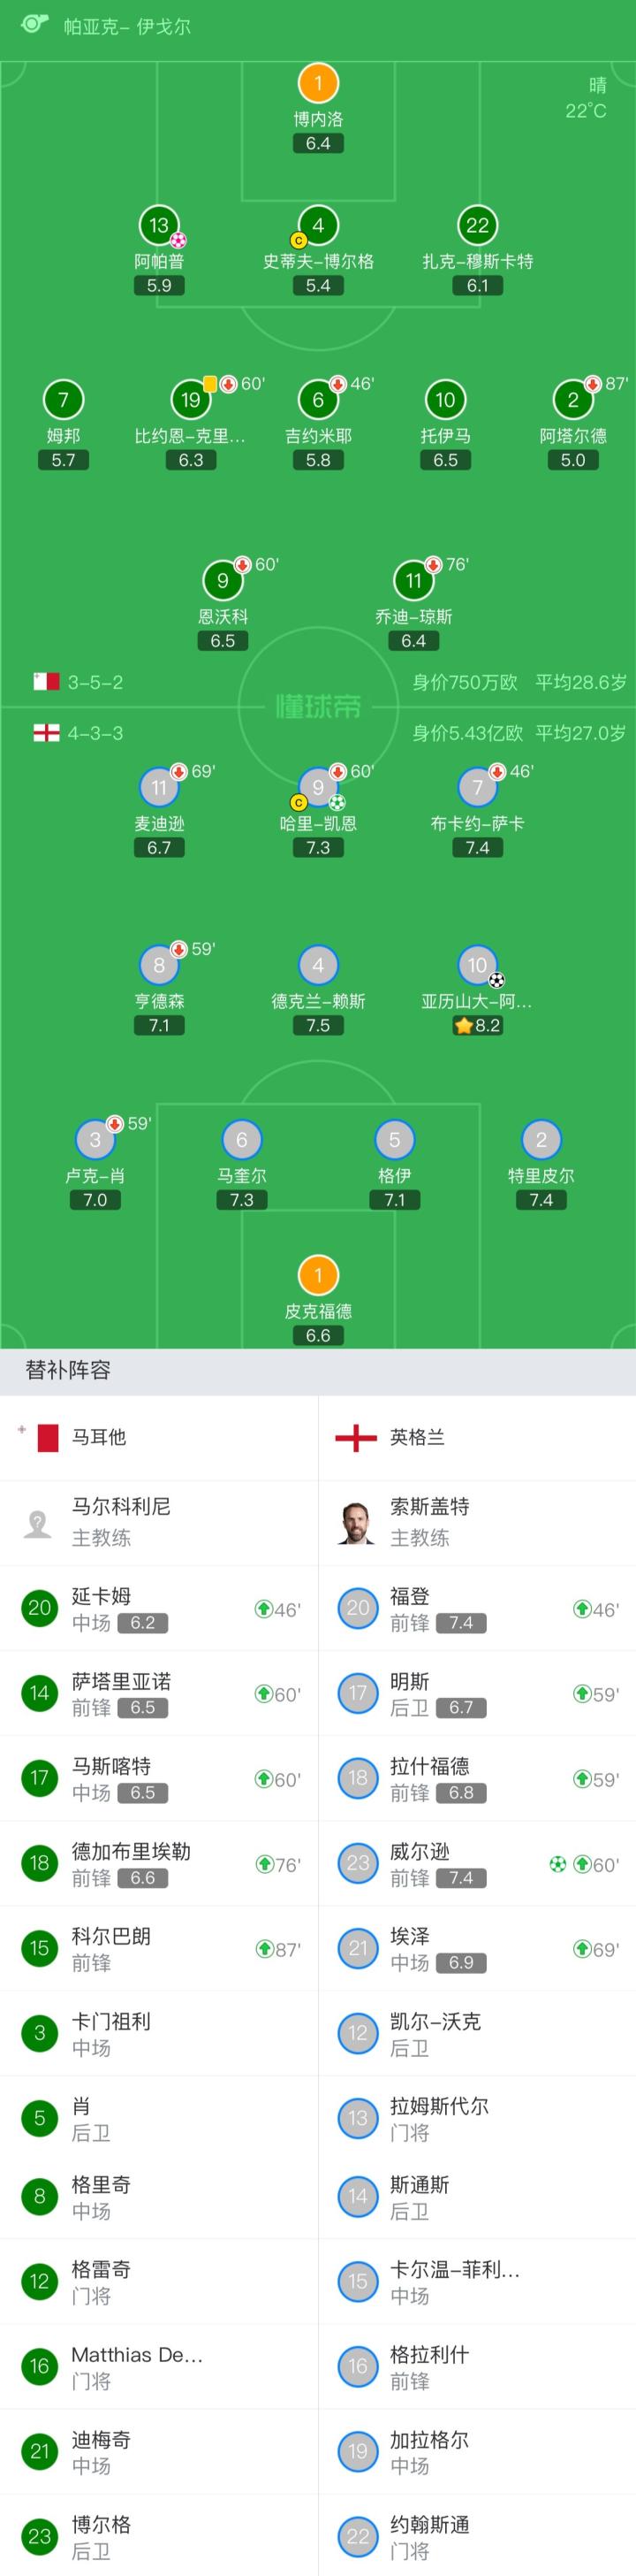Tap coach 马尔科利尼's placeholder avatar

(x=38, y=1523)
